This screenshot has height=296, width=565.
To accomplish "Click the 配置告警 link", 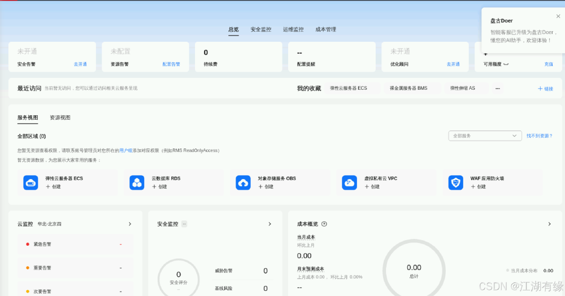I will (171, 64).
